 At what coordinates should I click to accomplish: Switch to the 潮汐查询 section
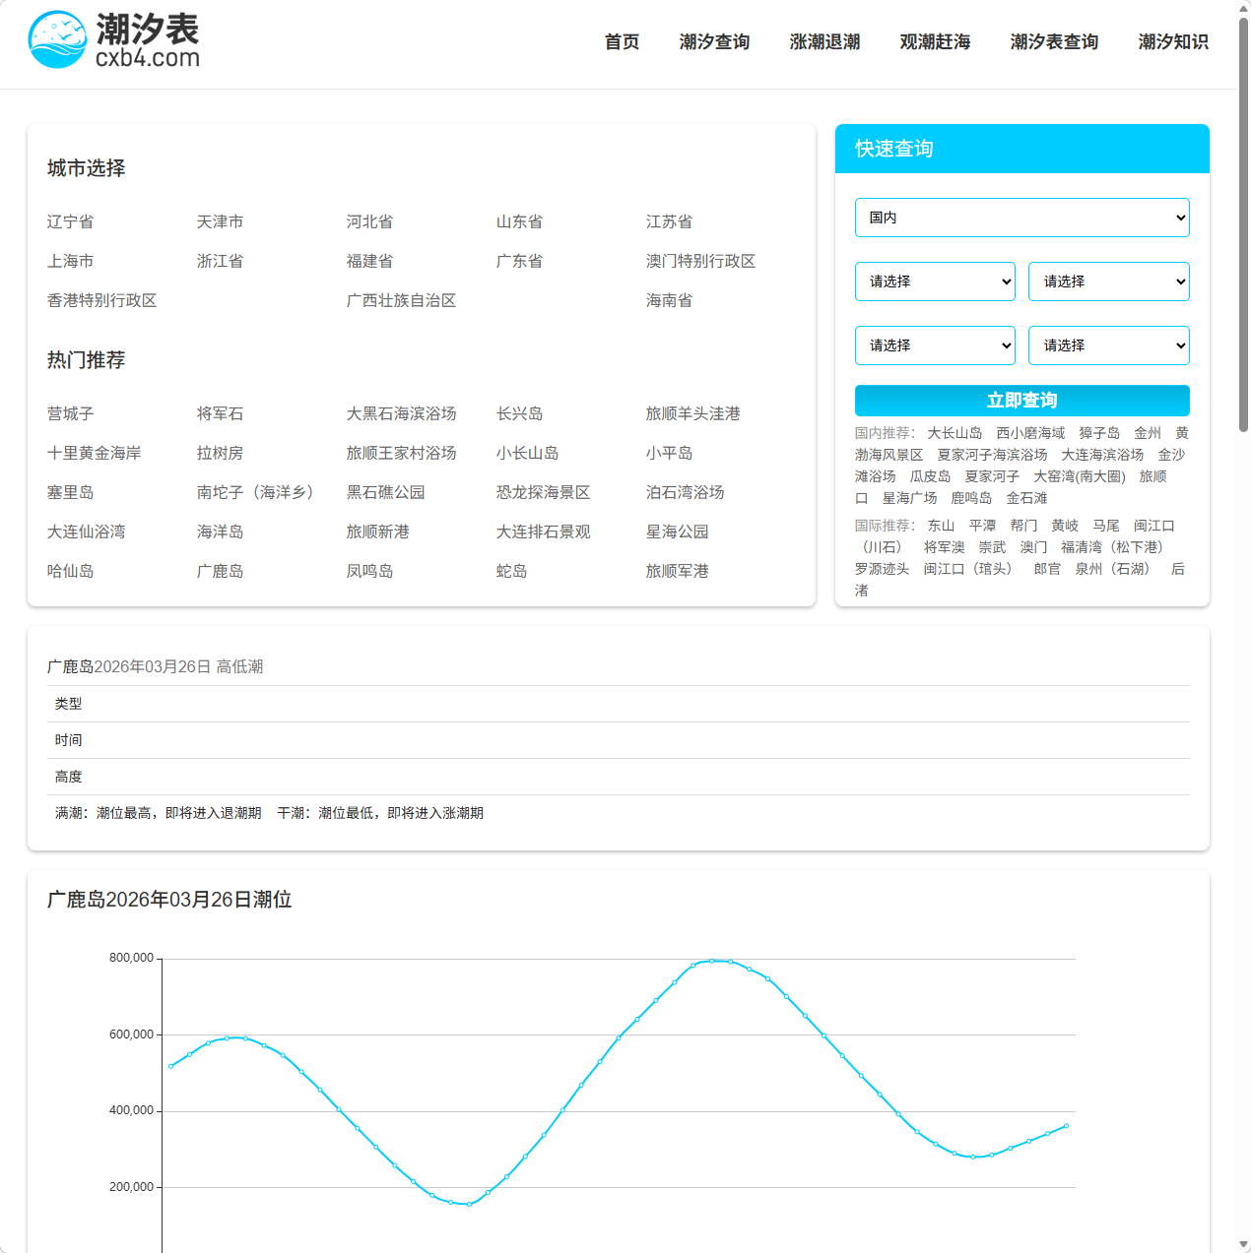click(x=714, y=42)
